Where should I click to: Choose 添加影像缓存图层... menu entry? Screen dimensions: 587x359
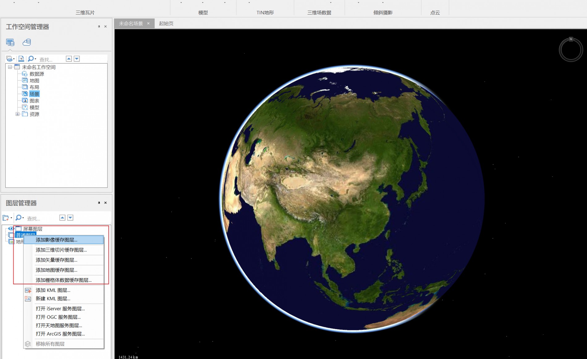[64, 240]
